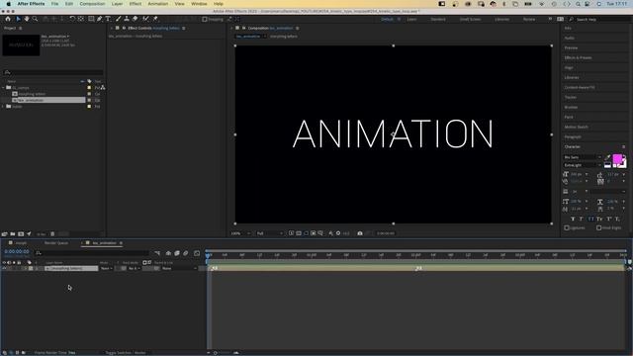The image size is (633, 356).
Task: Expand the first folder in Project panel
Action: click(4, 88)
